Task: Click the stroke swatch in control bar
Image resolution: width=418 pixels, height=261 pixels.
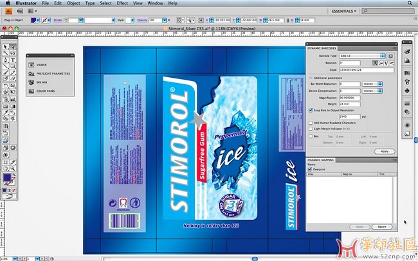Action: (44, 21)
